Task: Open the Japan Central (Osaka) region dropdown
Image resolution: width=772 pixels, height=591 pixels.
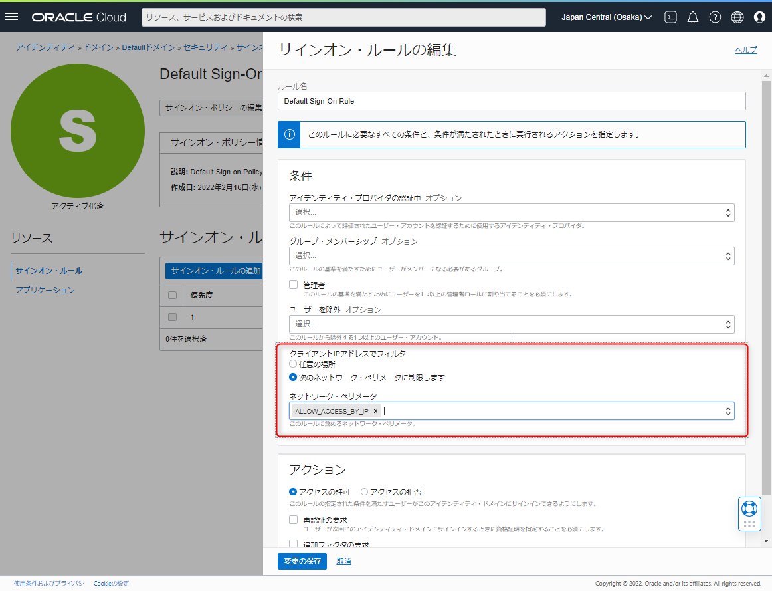Action: coord(607,17)
